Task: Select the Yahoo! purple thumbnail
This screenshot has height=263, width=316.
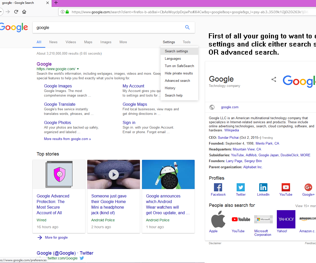Action: click(x=286, y=219)
